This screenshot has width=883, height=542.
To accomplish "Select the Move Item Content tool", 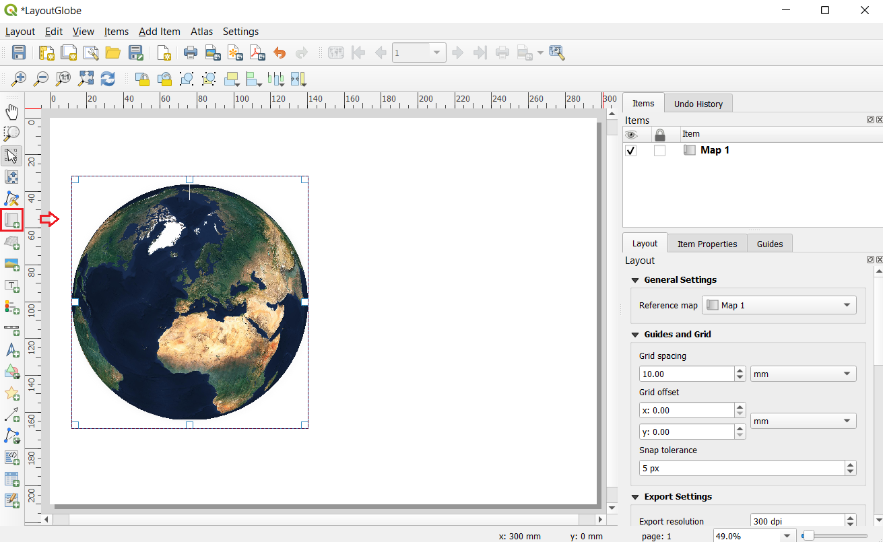I will [11, 176].
